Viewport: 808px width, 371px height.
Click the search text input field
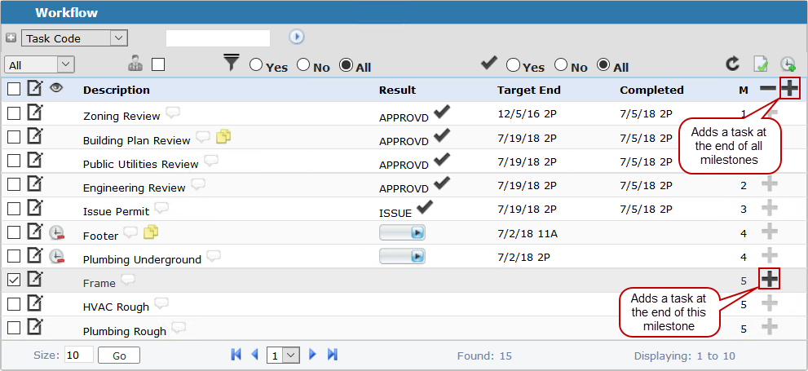[x=218, y=38]
